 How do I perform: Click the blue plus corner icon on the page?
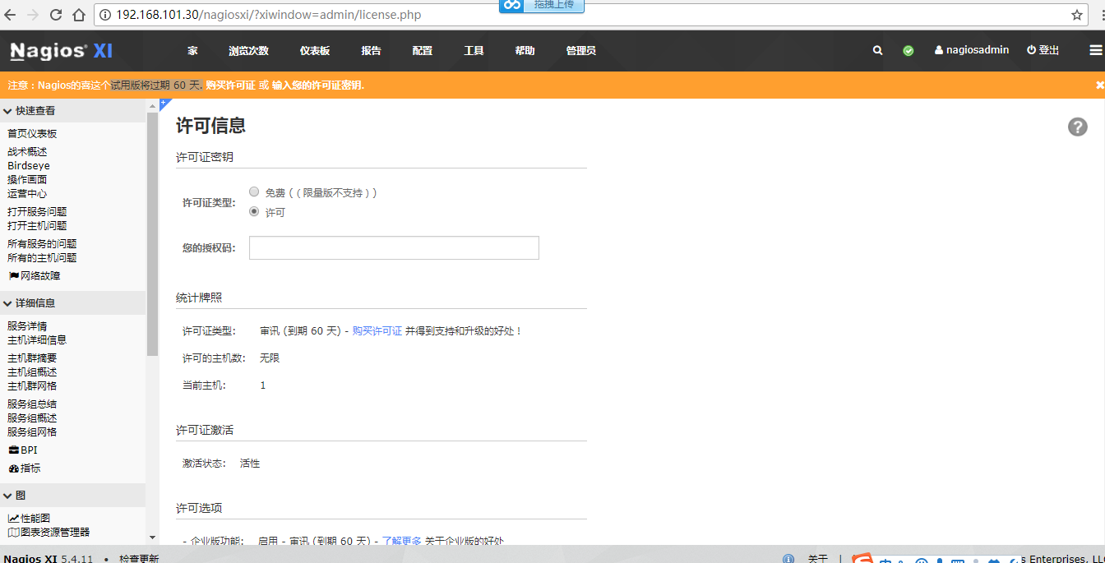point(164,103)
